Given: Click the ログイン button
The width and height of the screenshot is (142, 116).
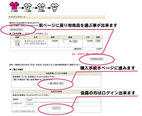Looking at the screenshot, I should tap(56, 108).
